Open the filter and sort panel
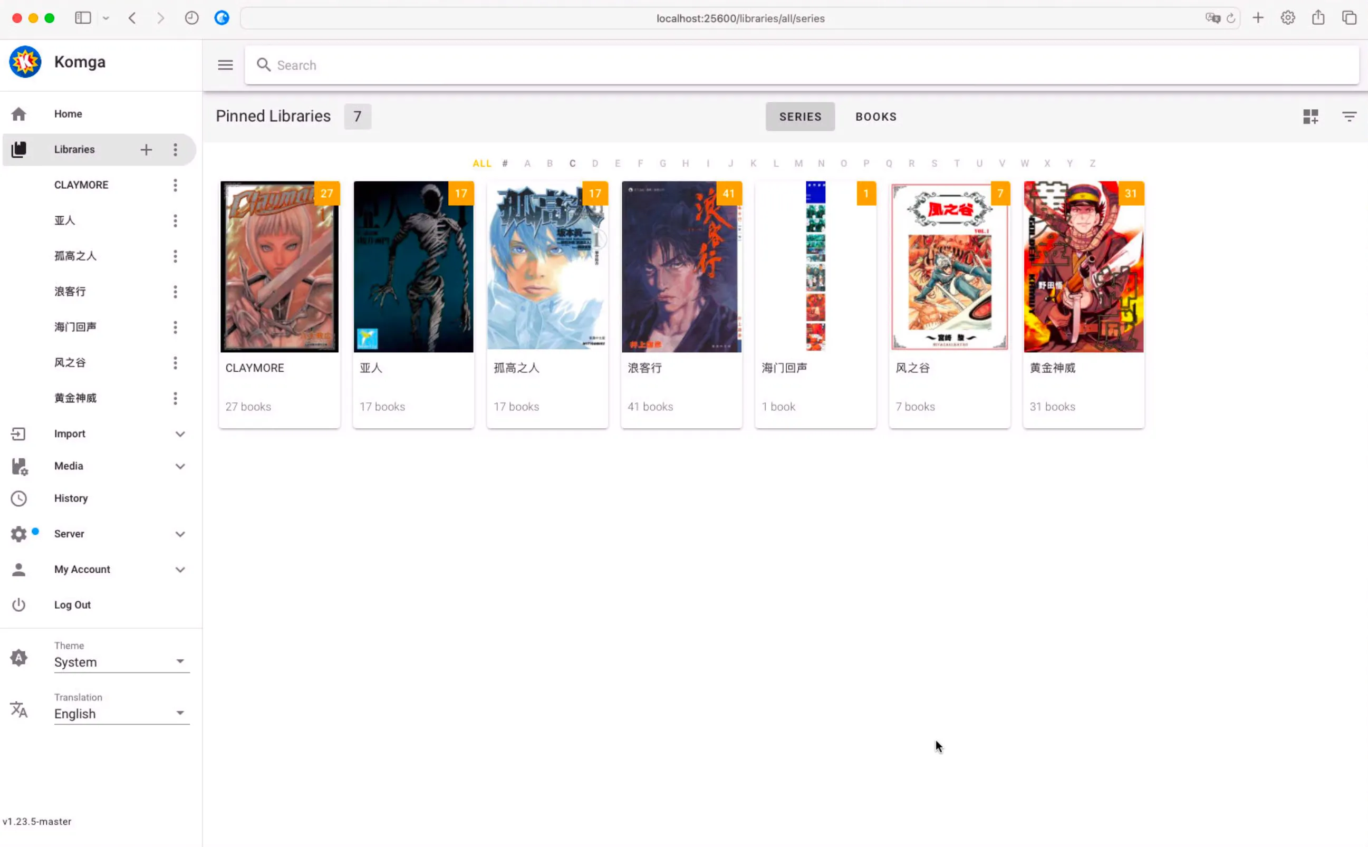 pyautogui.click(x=1349, y=117)
